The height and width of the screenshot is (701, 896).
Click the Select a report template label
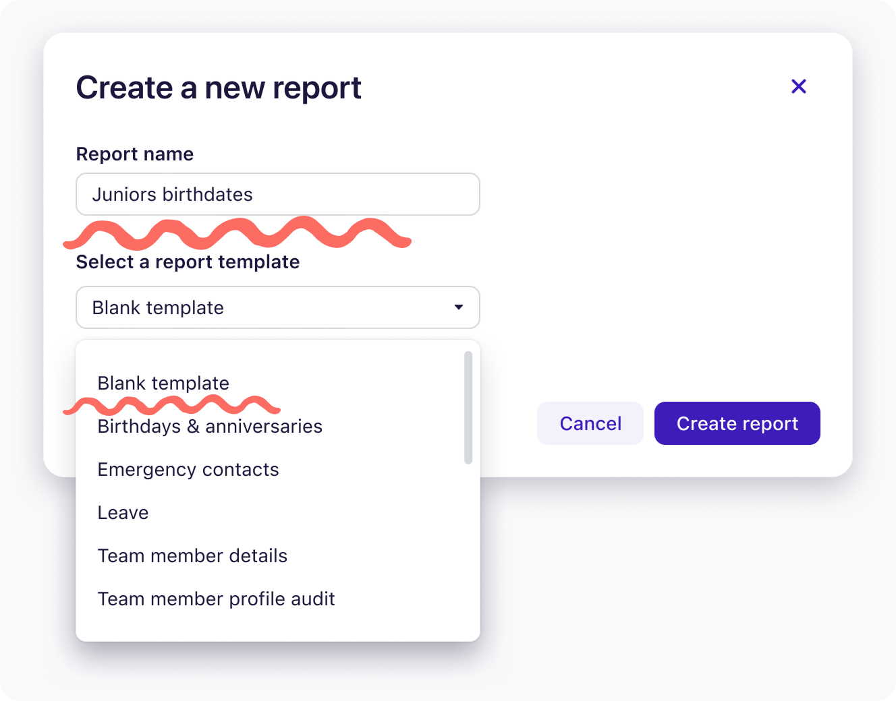pos(188,262)
